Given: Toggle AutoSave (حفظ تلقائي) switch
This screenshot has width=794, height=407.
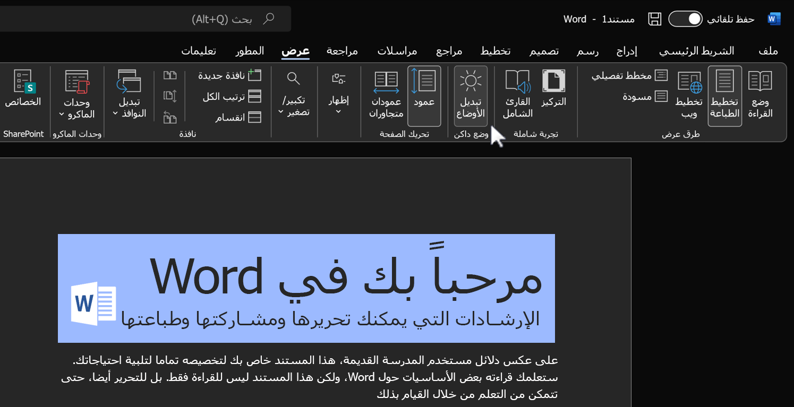Looking at the screenshot, I should (685, 19).
